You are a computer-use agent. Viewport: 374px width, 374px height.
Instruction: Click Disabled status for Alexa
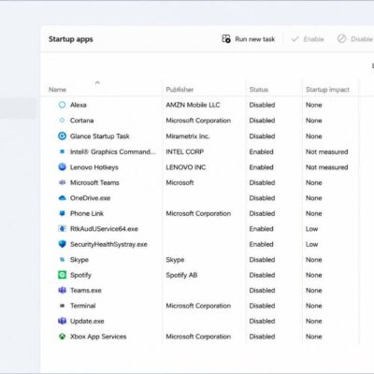click(262, 105)
